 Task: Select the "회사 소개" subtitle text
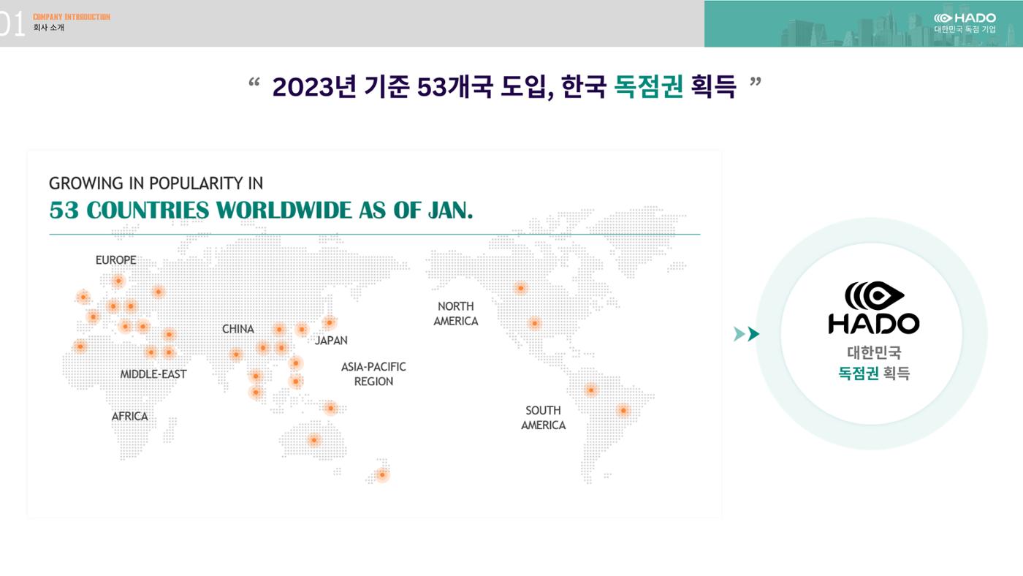[49, 28]
